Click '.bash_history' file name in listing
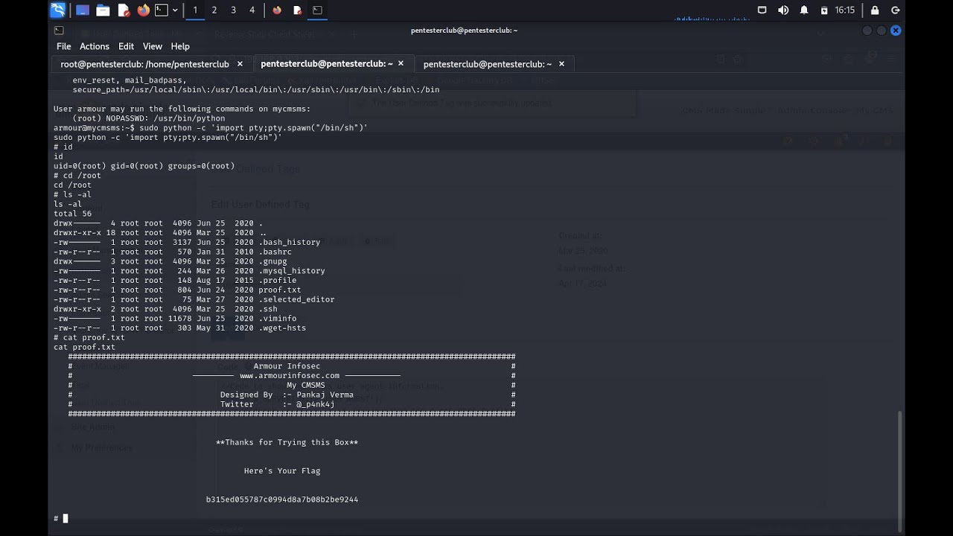The image size is (953, 536). tap(290, 242)
